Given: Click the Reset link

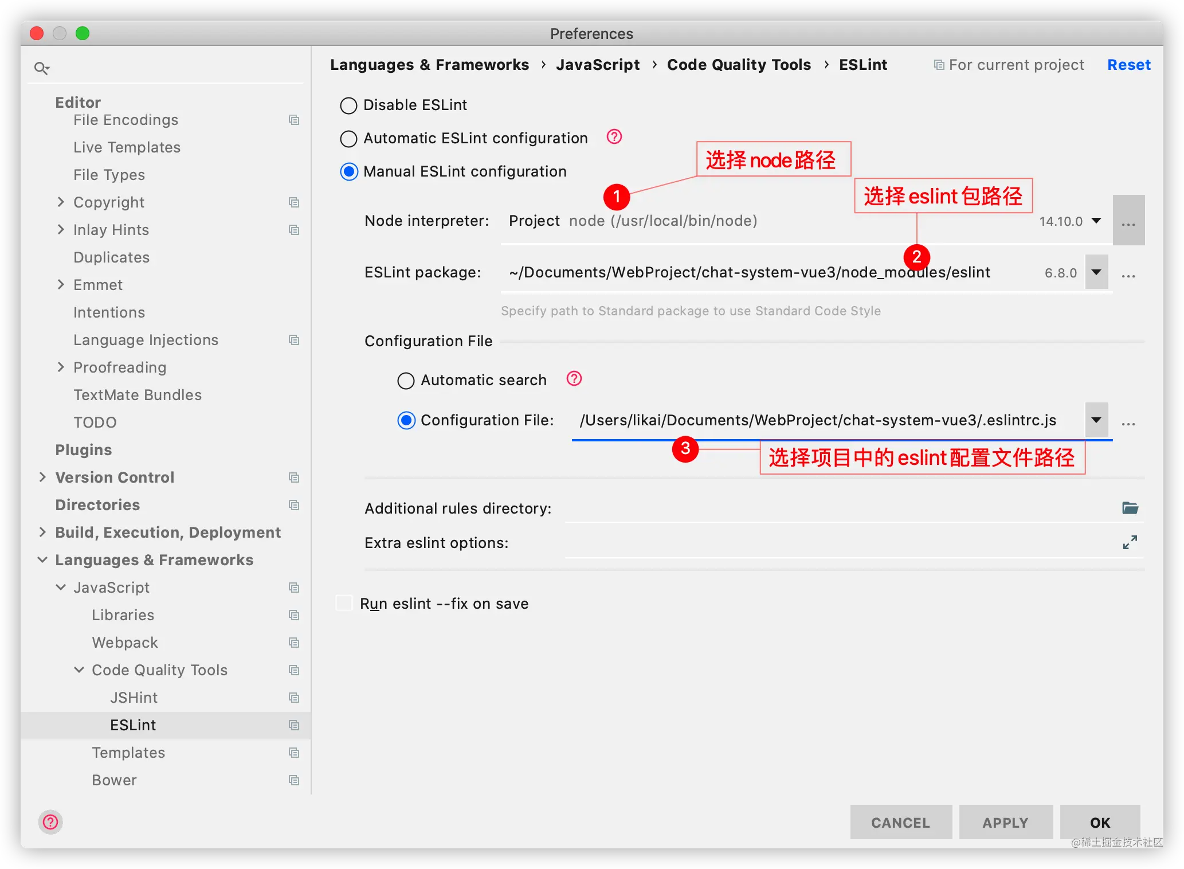Looking at the screenshot, I should pos(1128,65).
